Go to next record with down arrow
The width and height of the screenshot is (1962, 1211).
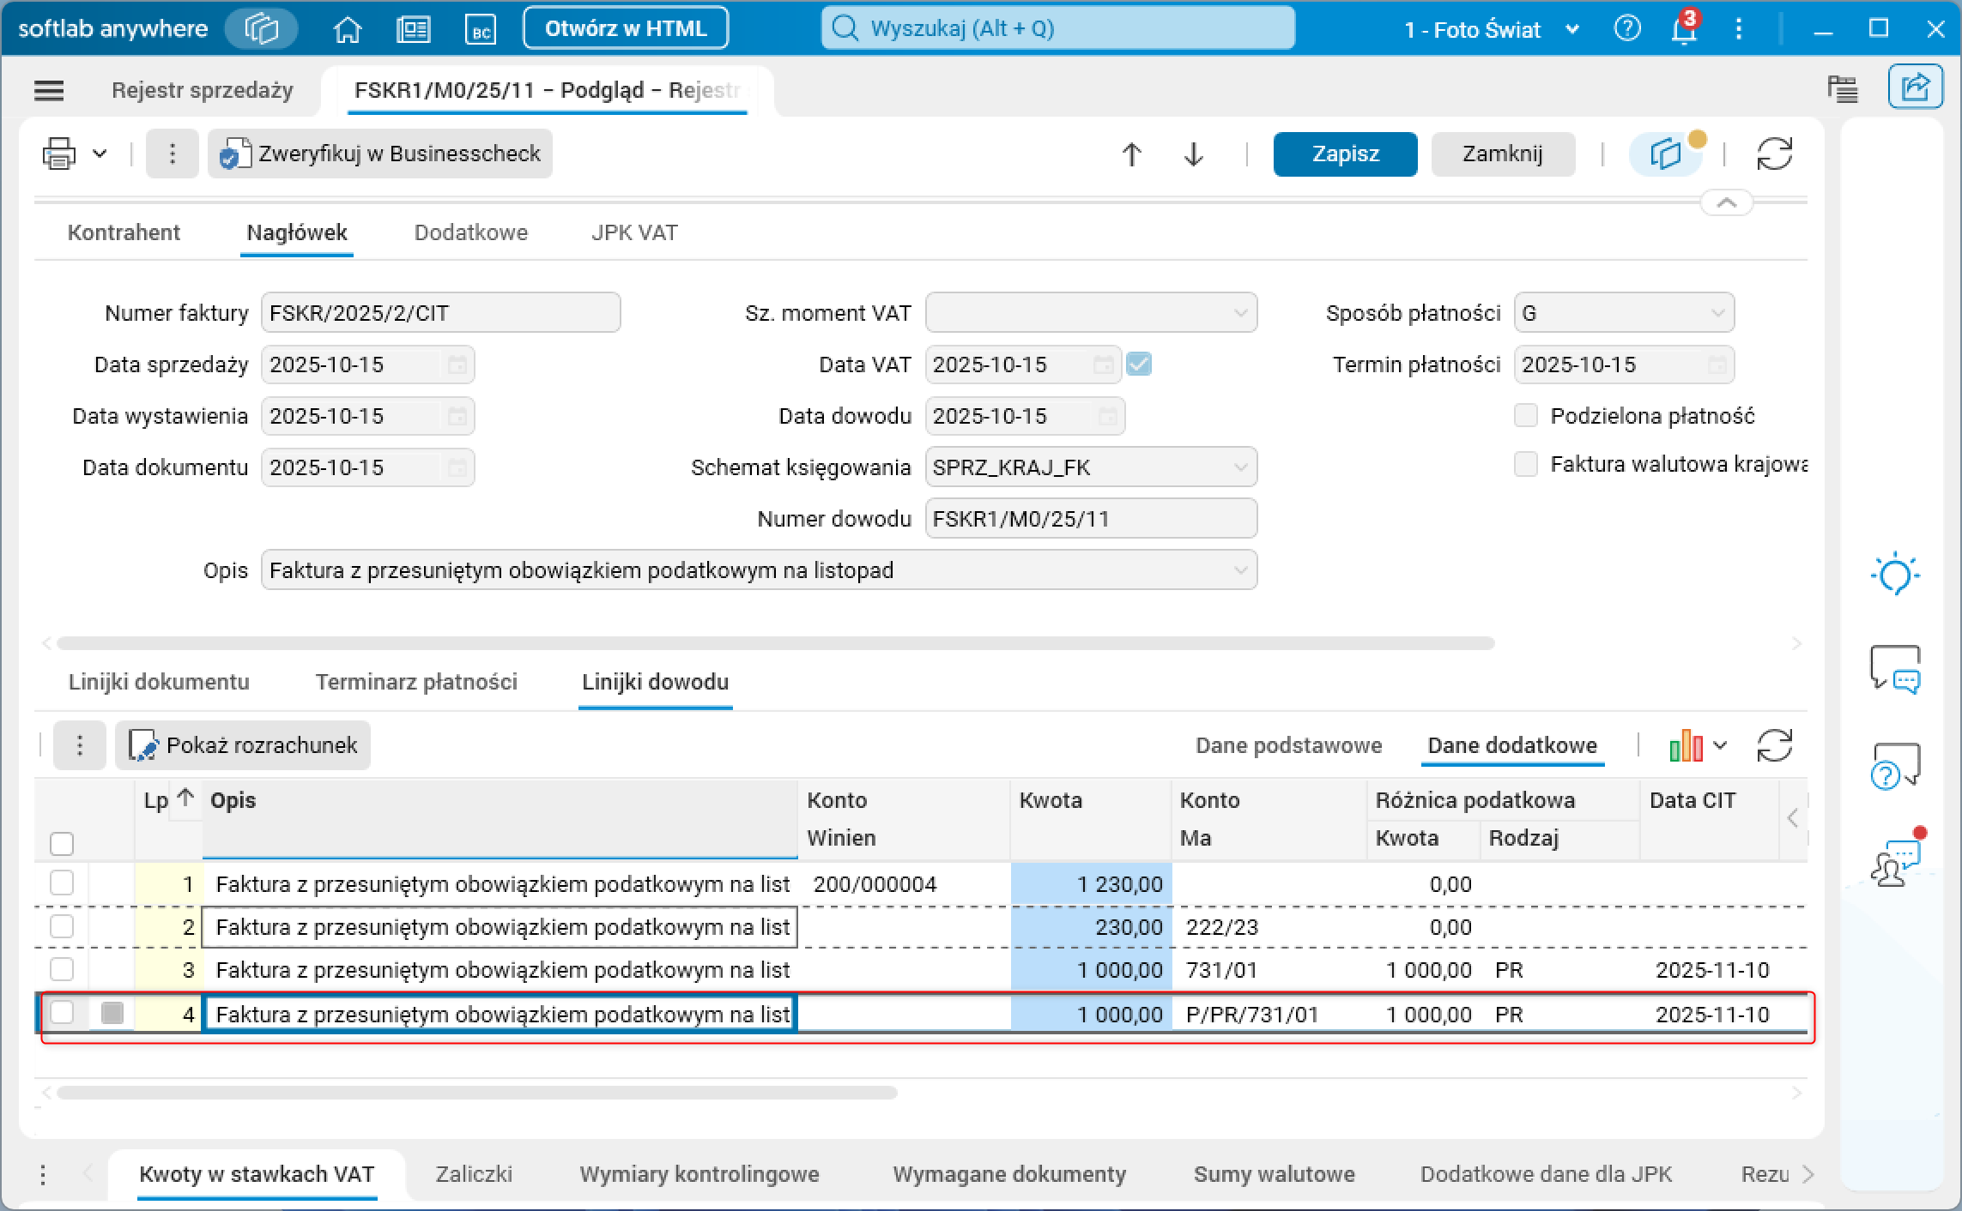pyautogui.click(x=1193, y=154)
